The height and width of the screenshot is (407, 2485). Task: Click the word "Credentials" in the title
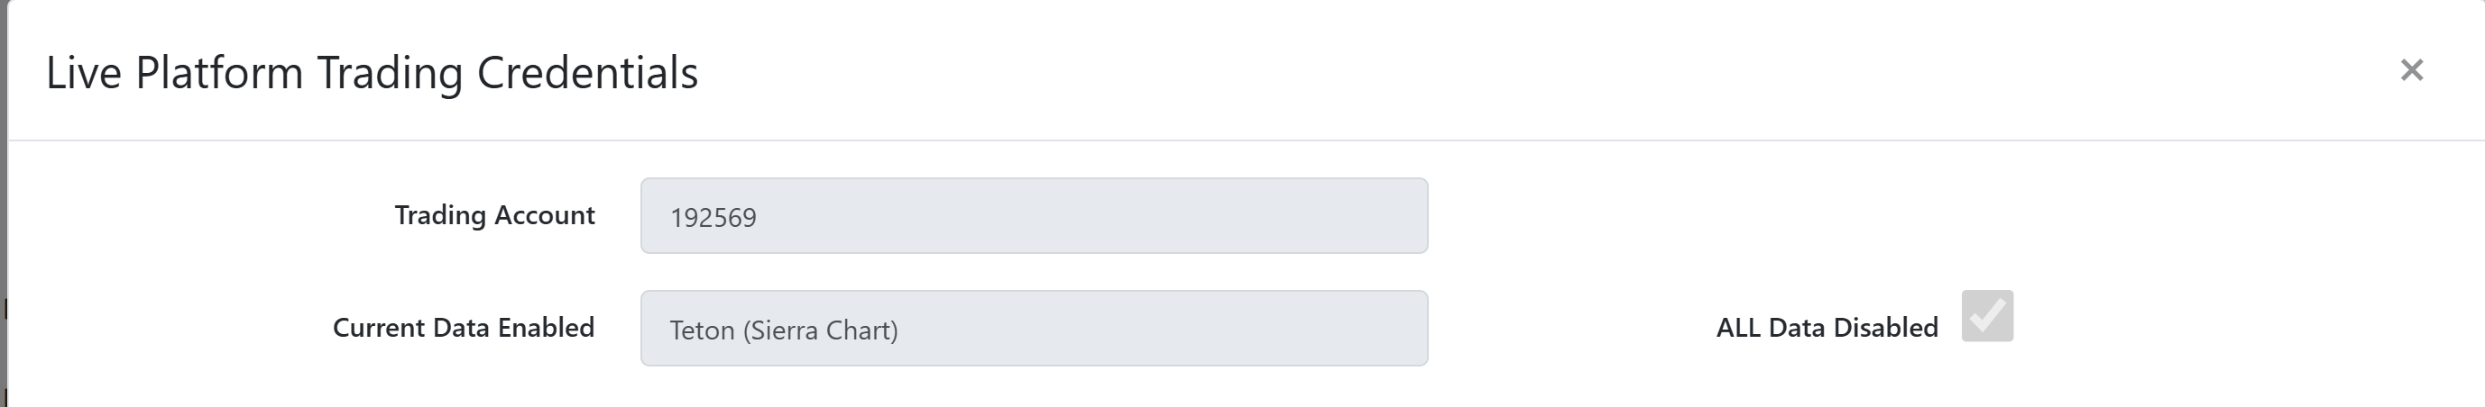point(586,73)
